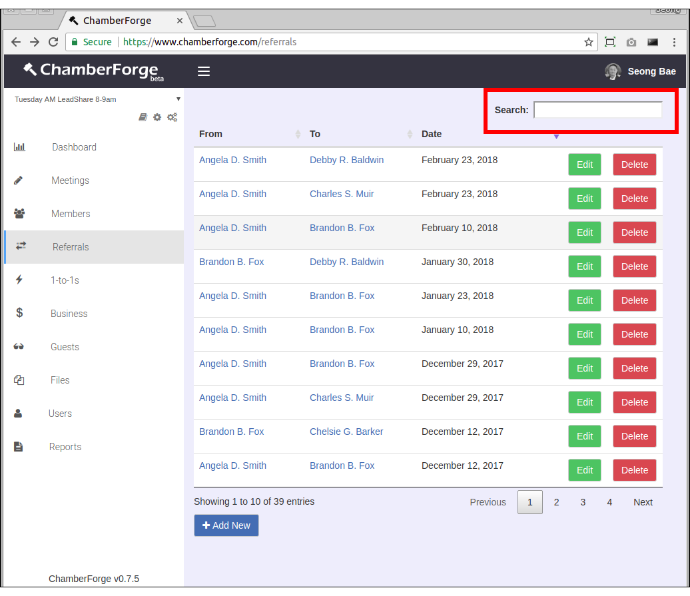The height and width of the screenshot is (596, 690).
Task: Delete the January 30, 2018 referral
Action: click(634, 266)
